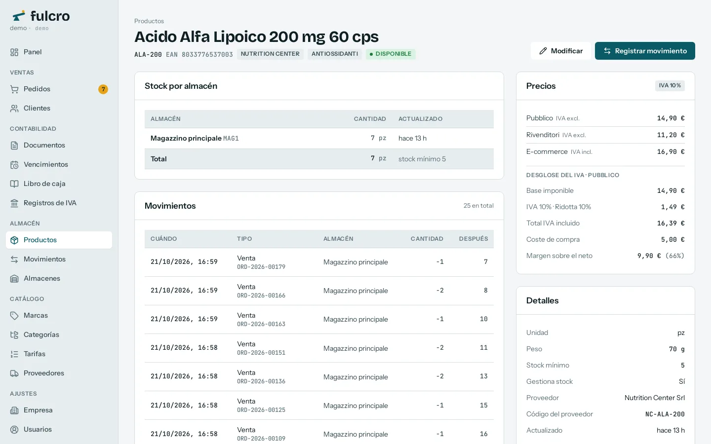Select the Movimientos arrows icon in sidebar
This screenshot has width=711, height=444.
pyautogui.click(x=14, y=259)
